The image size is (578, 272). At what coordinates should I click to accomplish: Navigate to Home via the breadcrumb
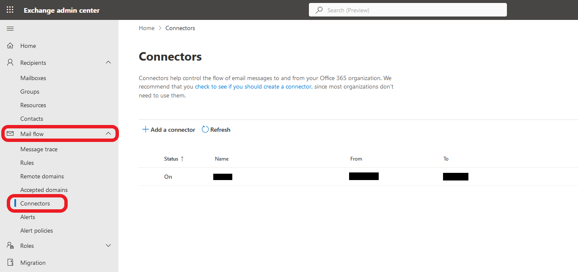coord(146,28)
